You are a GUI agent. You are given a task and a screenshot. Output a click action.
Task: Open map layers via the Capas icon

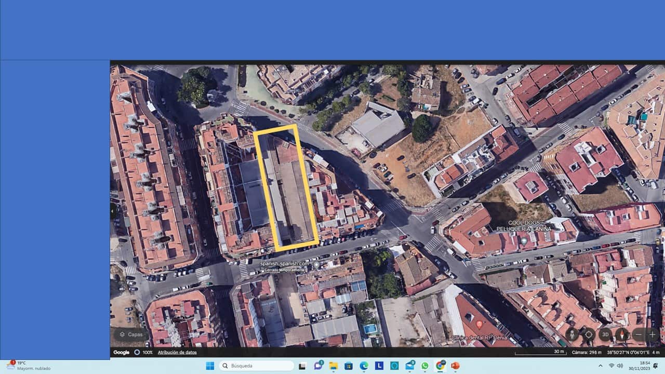130,335
